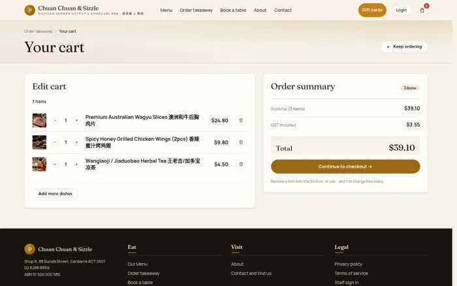The image size is (457, 286).
Task: Open the shopping bag cart icon
Action: pos(422,10)
